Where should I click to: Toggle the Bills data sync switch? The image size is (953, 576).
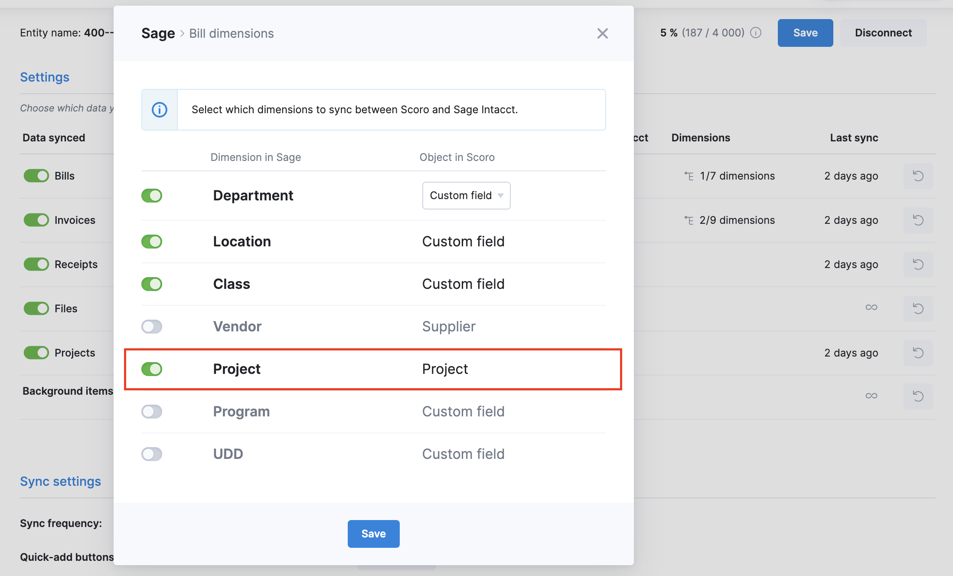(36, 176)
